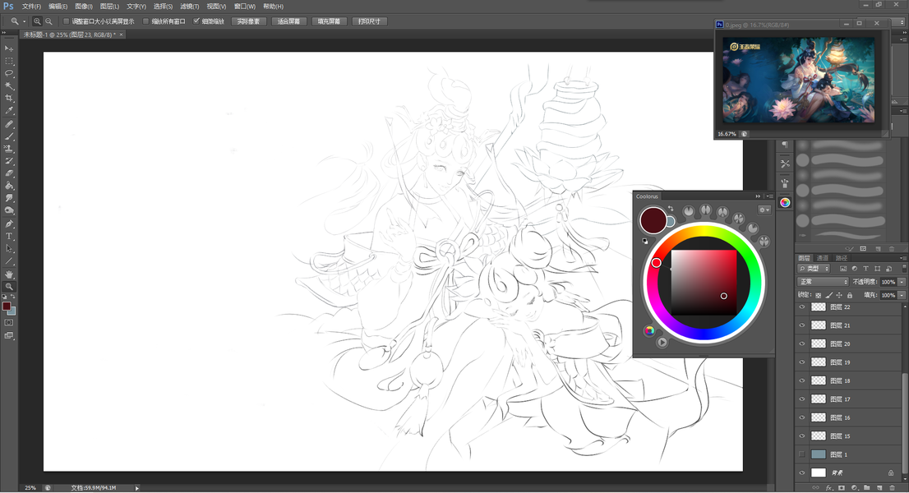This screenshot has height=493, width=909.
Task: Select the Eyedropper tool
Action: [x=9, y=111]
